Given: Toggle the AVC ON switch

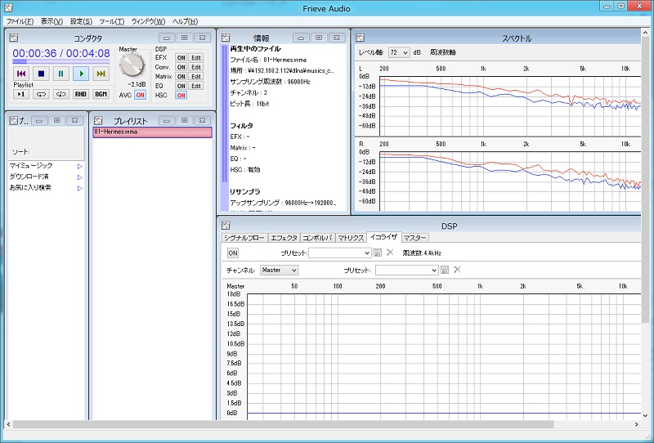Looking at the screenshot, I should pyautogui.click(x=140, y=96).
